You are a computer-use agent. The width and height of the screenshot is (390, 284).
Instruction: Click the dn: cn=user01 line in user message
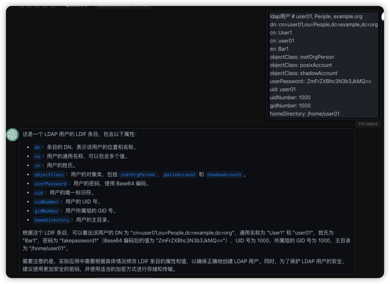pyautogui.click(x=324, y=25)
